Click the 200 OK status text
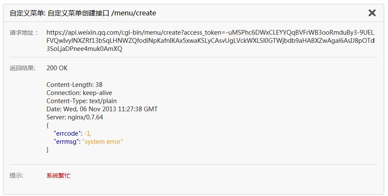Screen dimensions: 388x196 [x=57, y=68]
